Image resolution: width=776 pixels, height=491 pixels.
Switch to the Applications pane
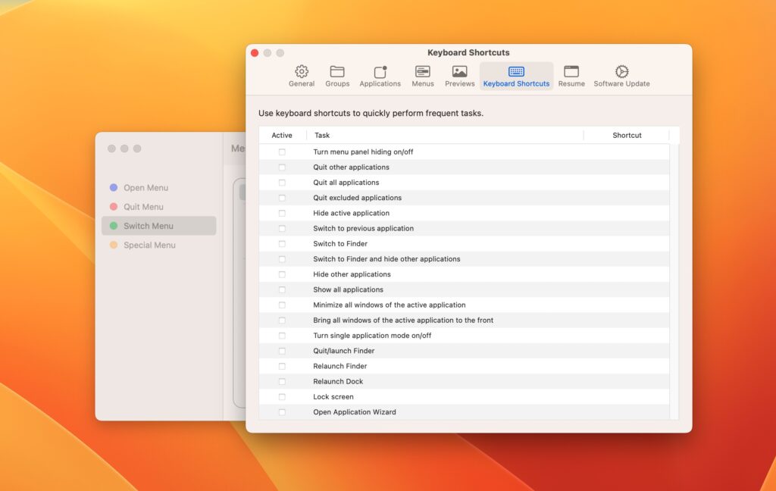[x=380, y=74]
